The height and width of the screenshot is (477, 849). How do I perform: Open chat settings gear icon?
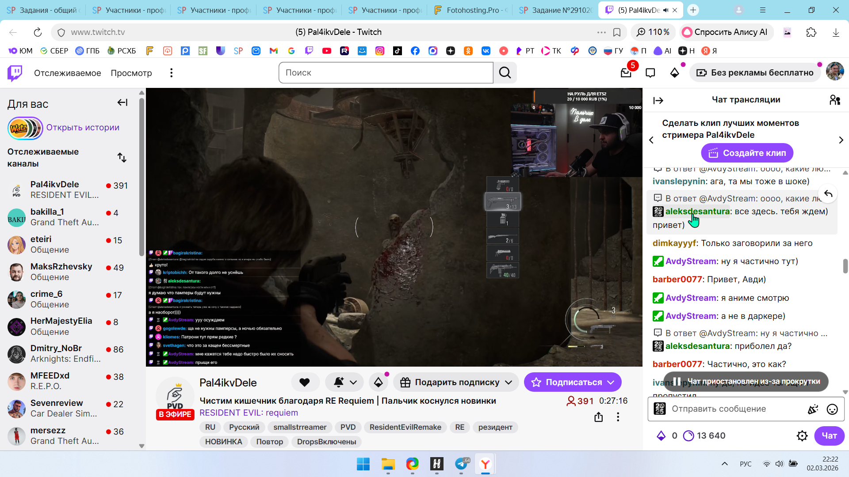click(802, 436)
